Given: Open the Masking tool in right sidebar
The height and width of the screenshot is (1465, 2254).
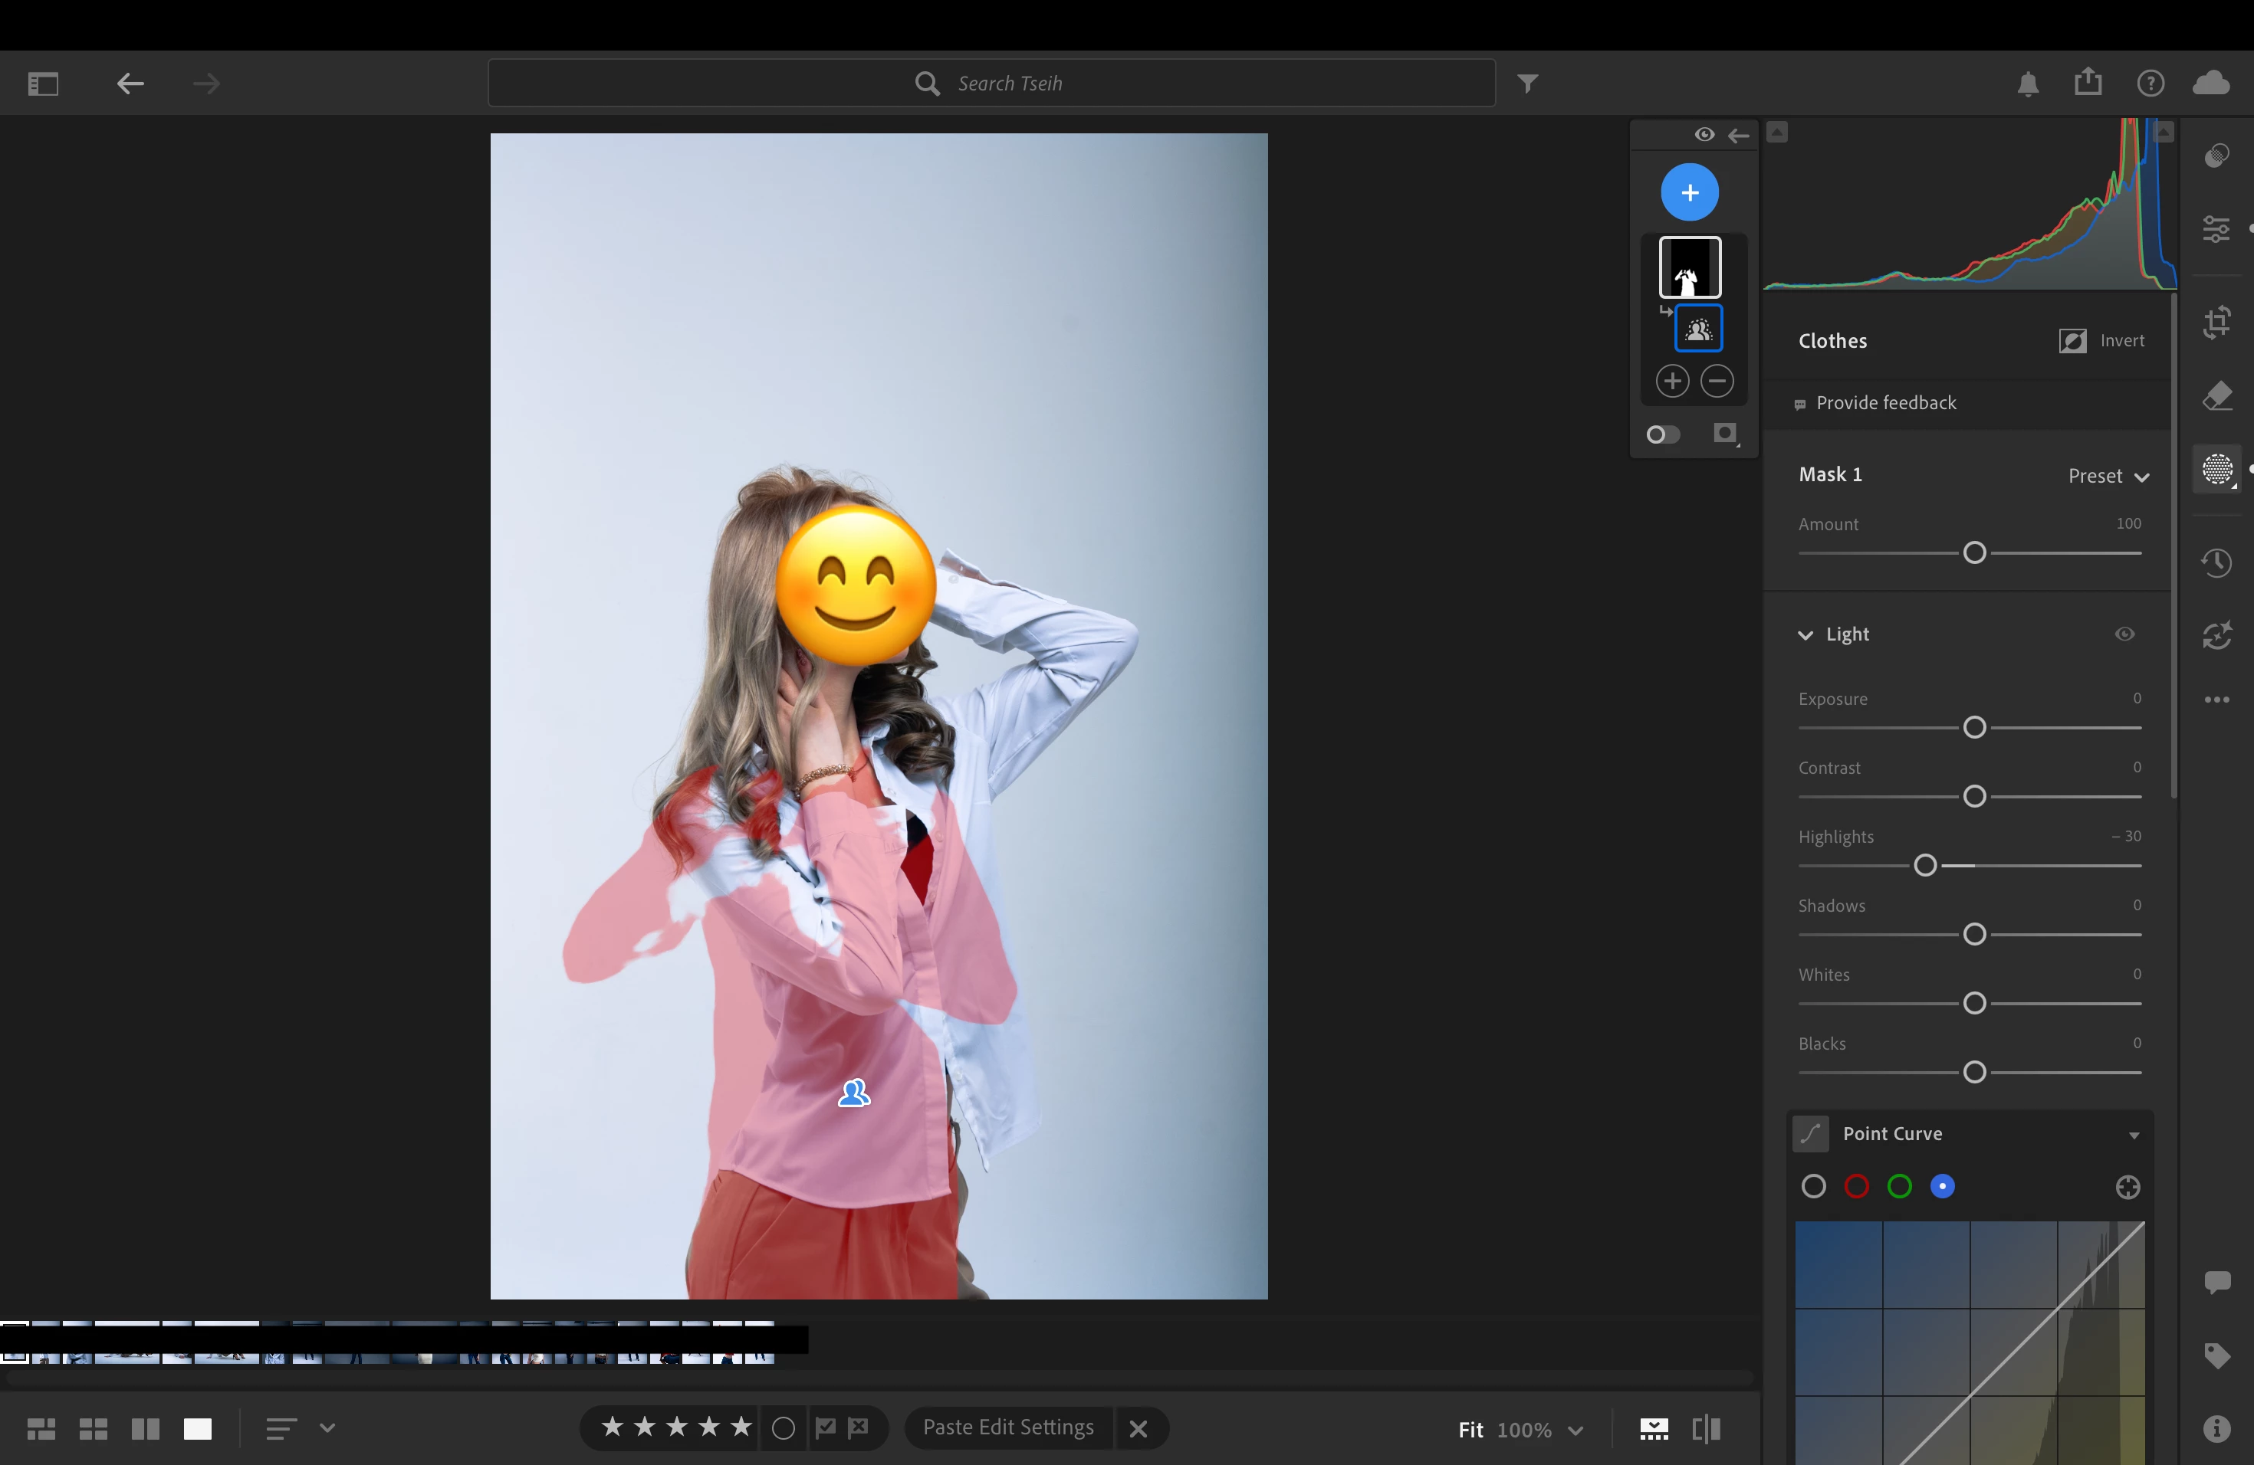Looking at the screenshot, I should 2217,468.
